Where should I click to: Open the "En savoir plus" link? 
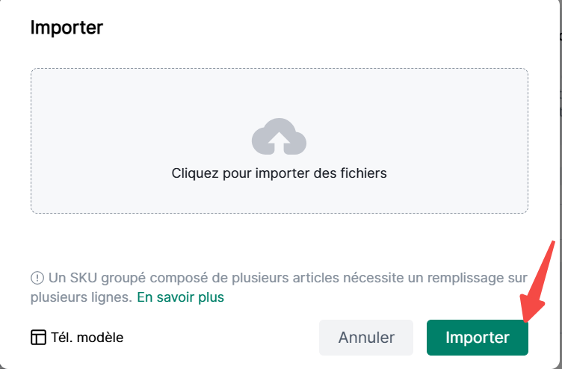(180, 297)
